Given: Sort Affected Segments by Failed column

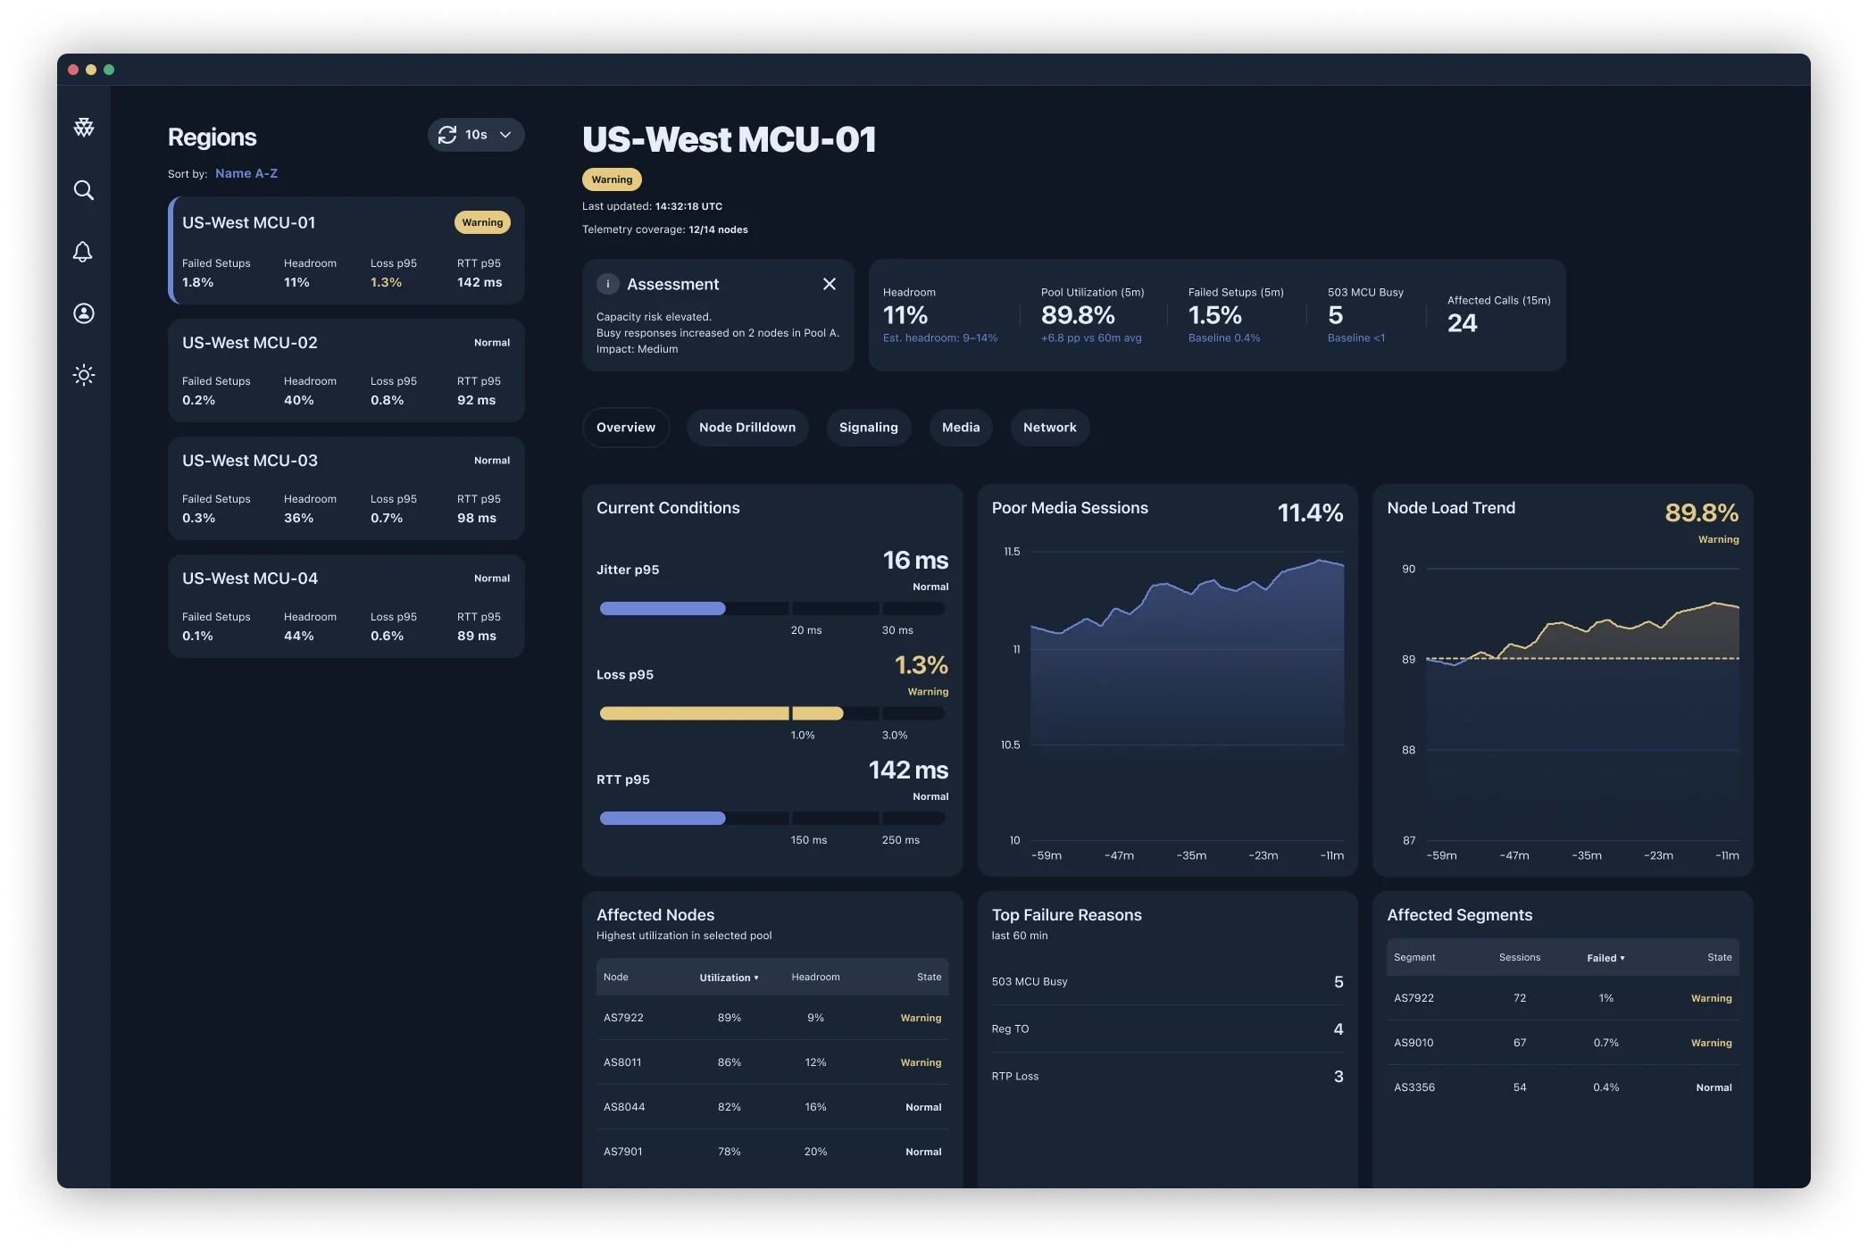Looking at the screenshot, I should [1605, 958].
